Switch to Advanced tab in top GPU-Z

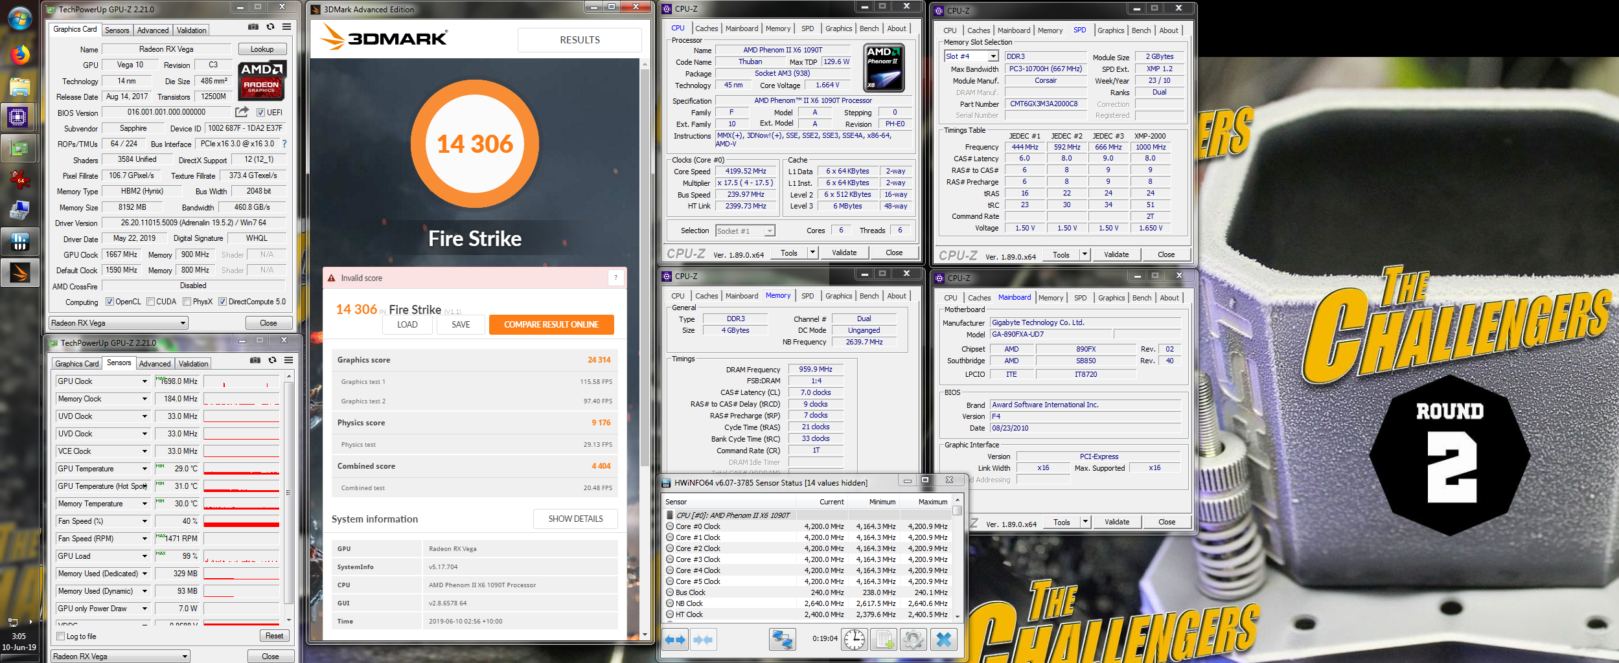tap(153, 30)
